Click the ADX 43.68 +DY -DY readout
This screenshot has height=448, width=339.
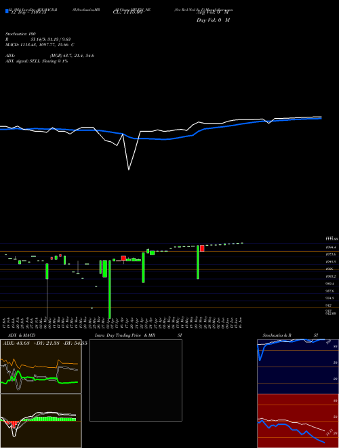click(x=45, y=343)
